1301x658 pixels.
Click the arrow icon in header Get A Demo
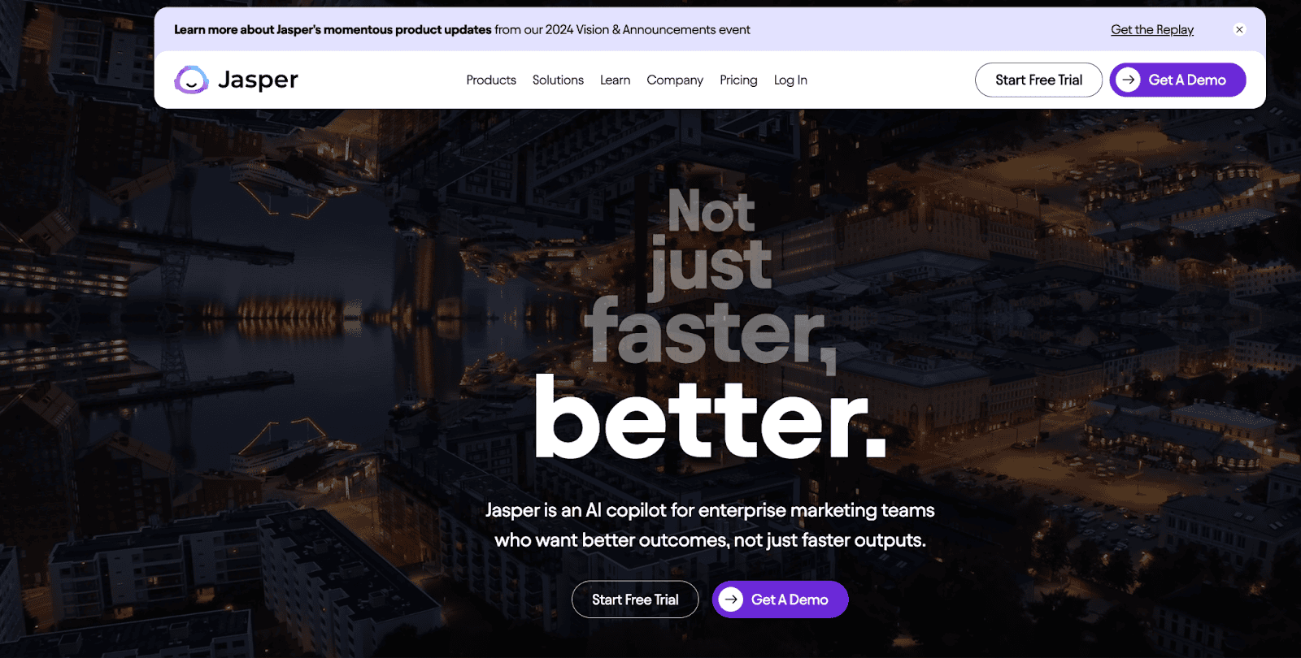(x=1128, y=80)
